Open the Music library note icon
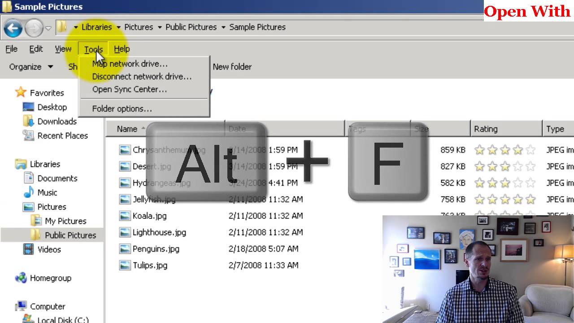This screenshot has width=574, height=323. click(28, 192)
